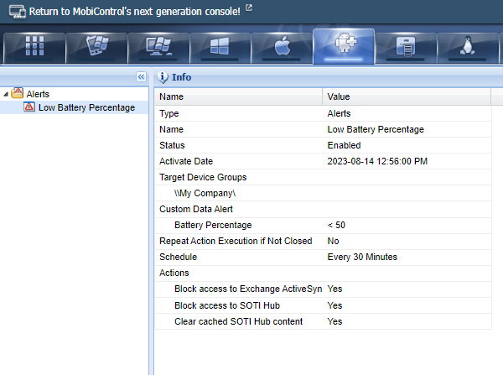Click Return to MobiControl's next generation console link
Screen dimensions: 503x375
[x=134, y=12]
